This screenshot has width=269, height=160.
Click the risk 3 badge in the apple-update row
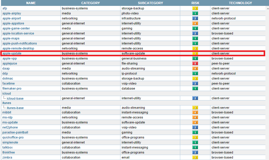(x=195, y=53)
